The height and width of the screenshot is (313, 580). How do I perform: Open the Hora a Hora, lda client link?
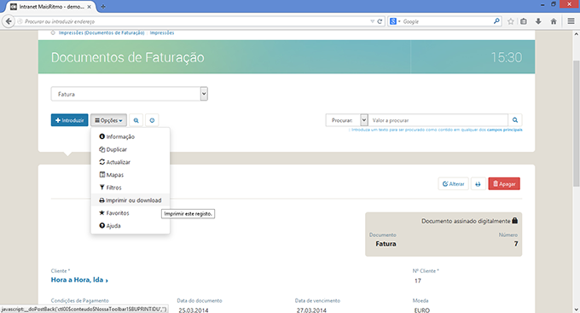click(x=79, y=280)
